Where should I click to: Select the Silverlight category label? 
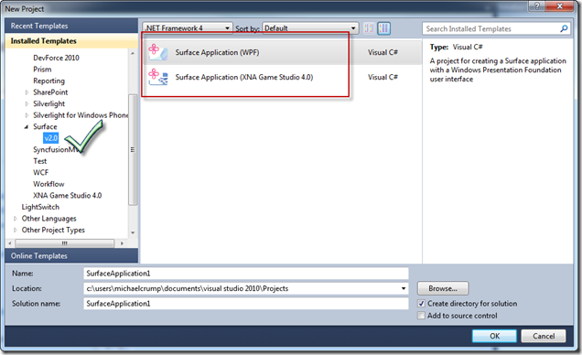pyautogui.click(x=48, y=103)
